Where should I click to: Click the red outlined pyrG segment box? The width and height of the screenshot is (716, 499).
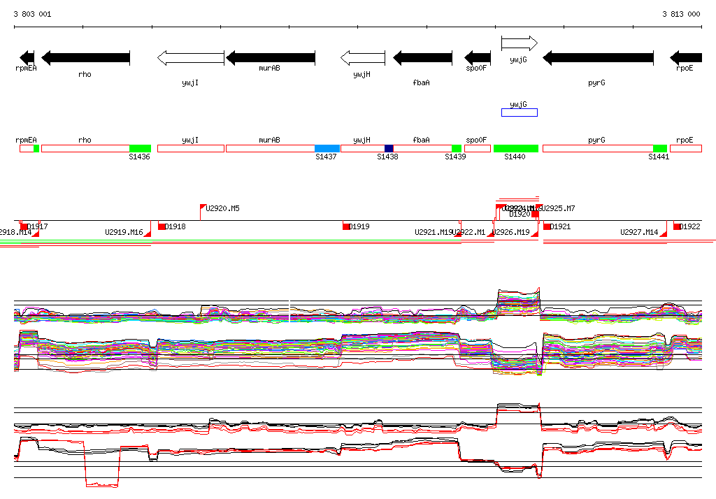599,148
